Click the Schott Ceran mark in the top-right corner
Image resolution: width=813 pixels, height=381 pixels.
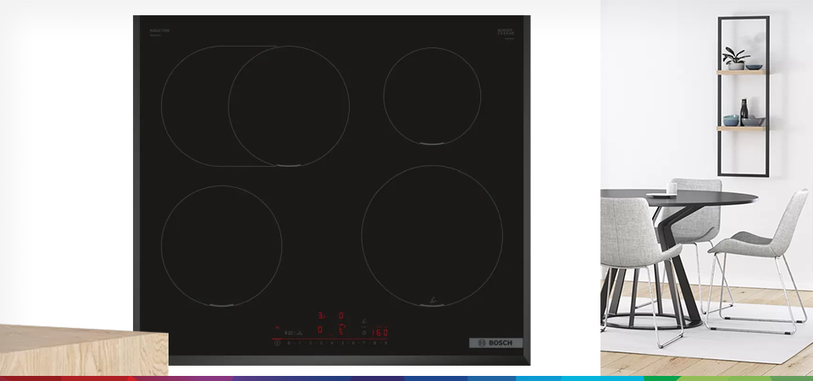(x=506, y=31)
